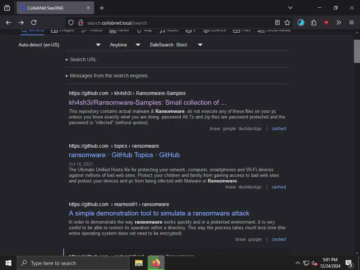
Task: Open the Firefox View icon
Action: tap(7, 8)
